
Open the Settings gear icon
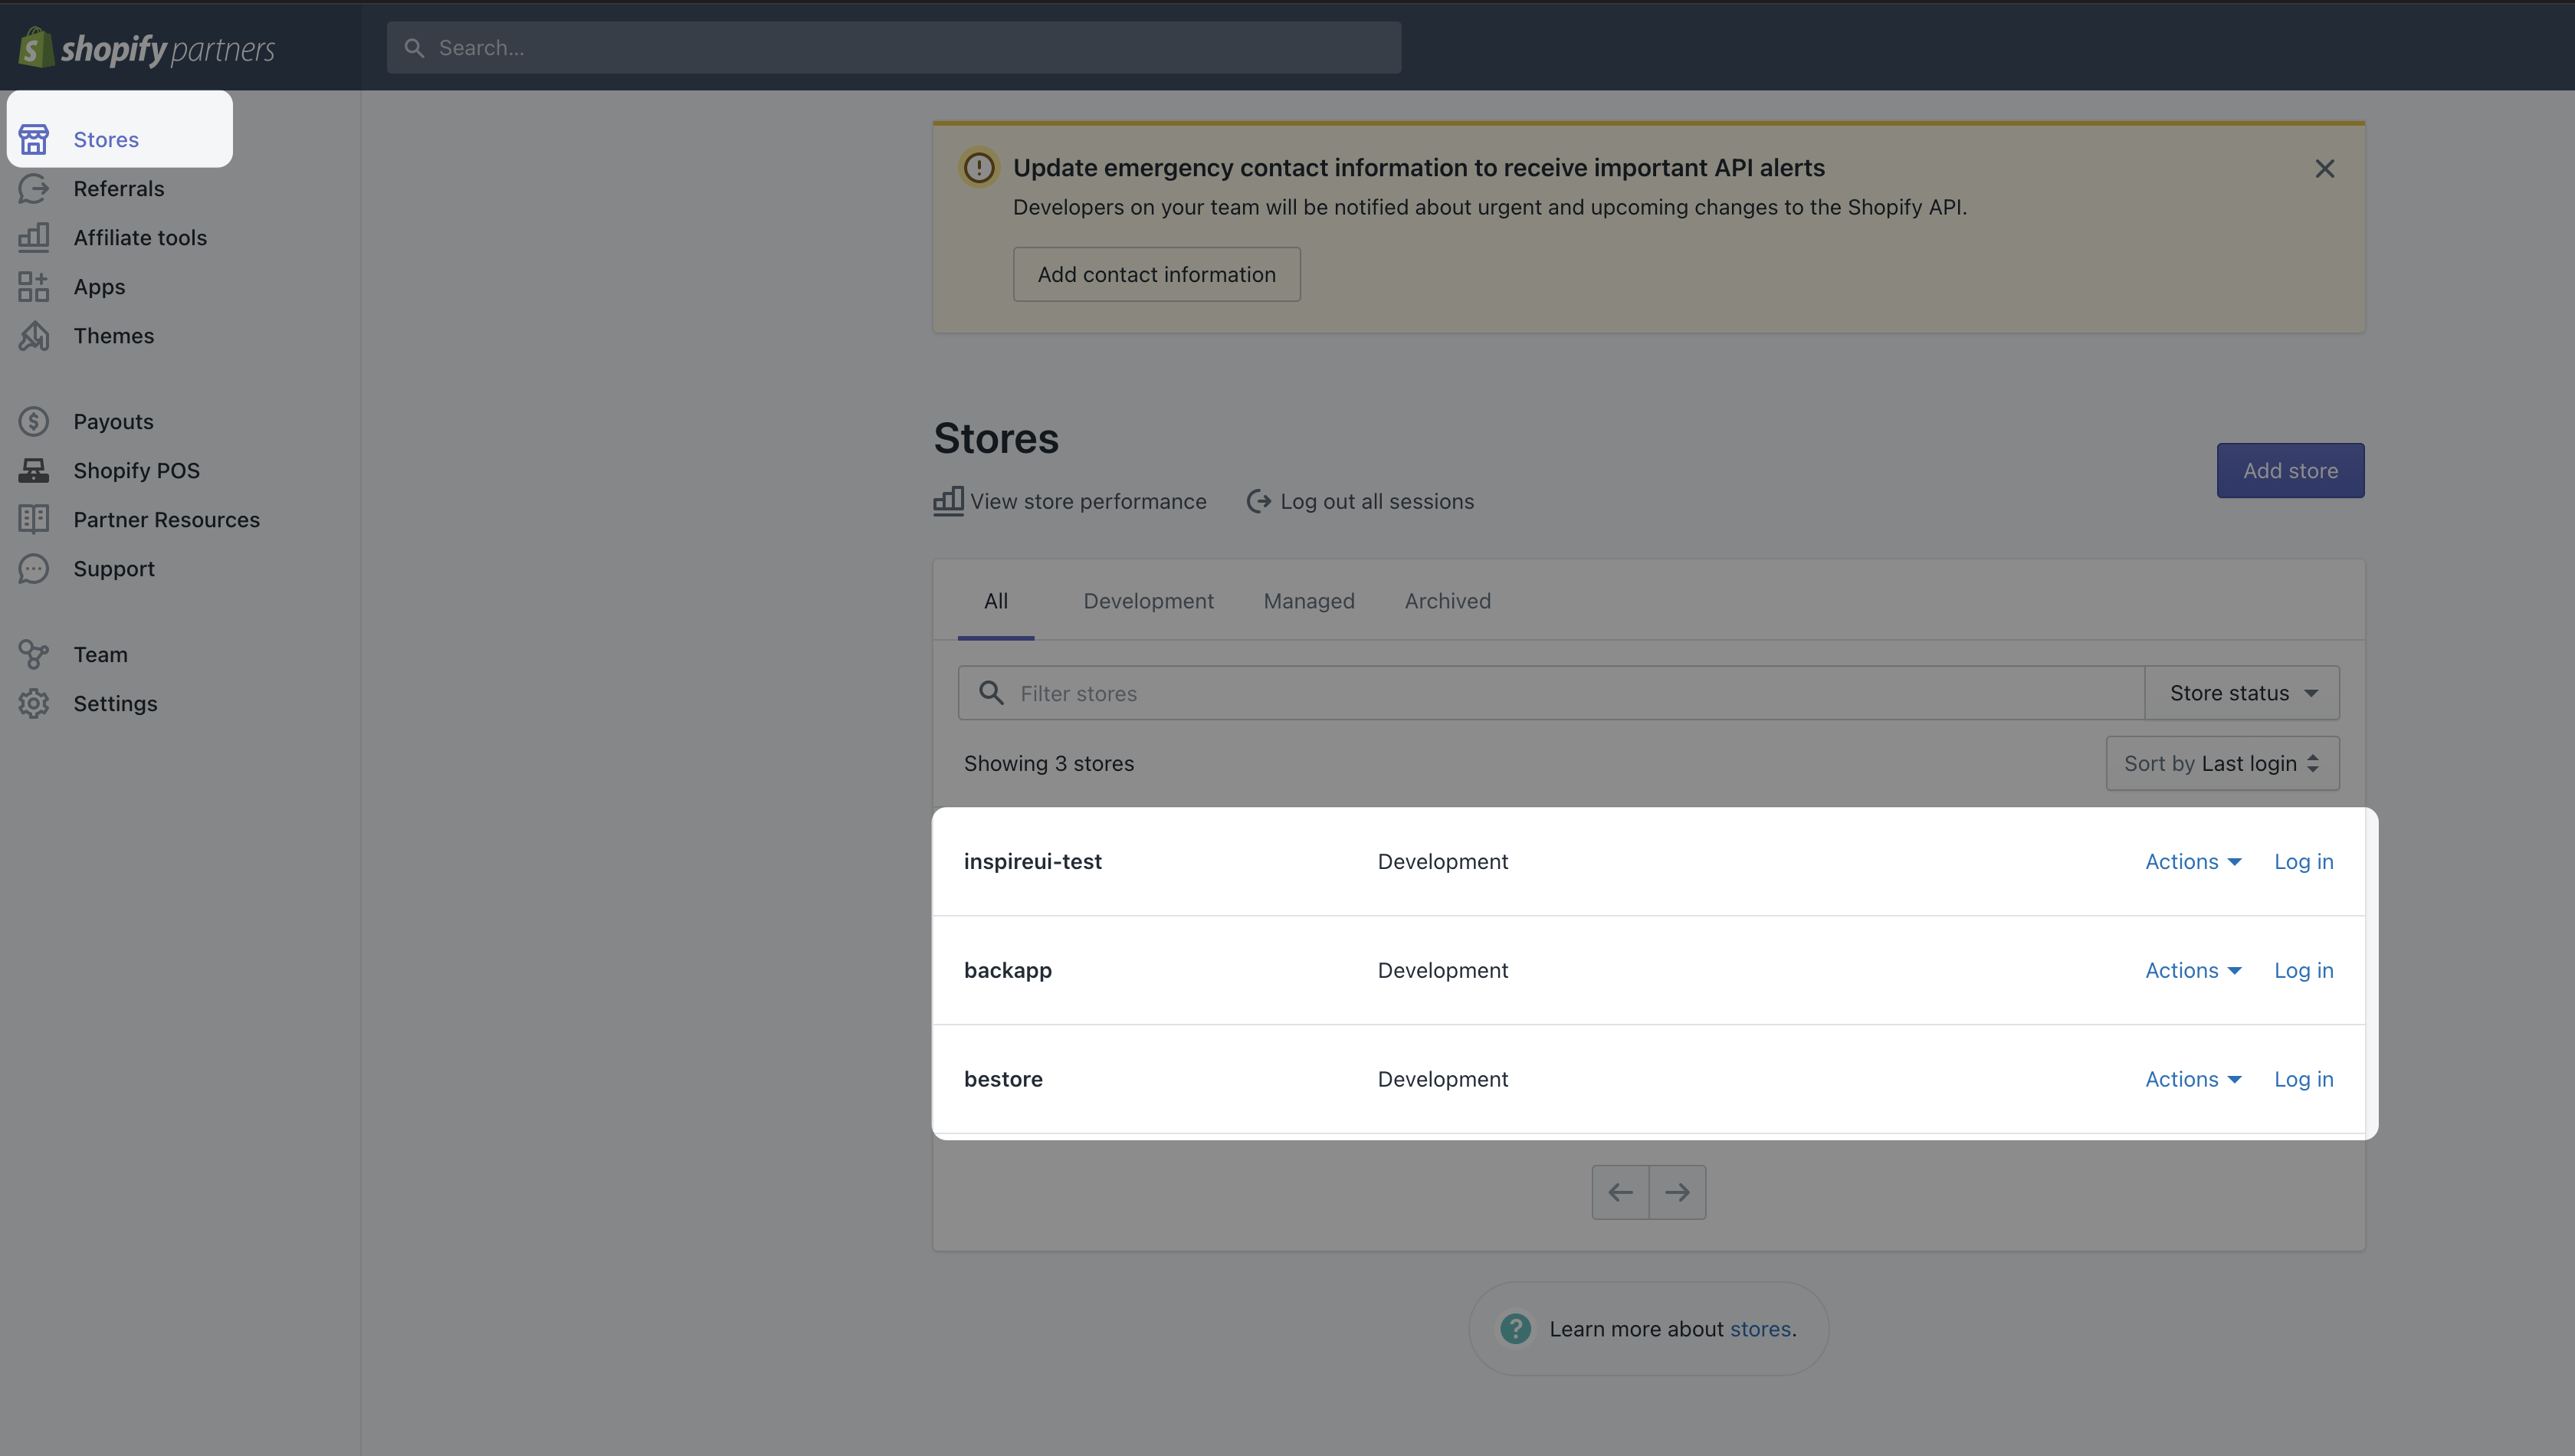click(33, 703)
